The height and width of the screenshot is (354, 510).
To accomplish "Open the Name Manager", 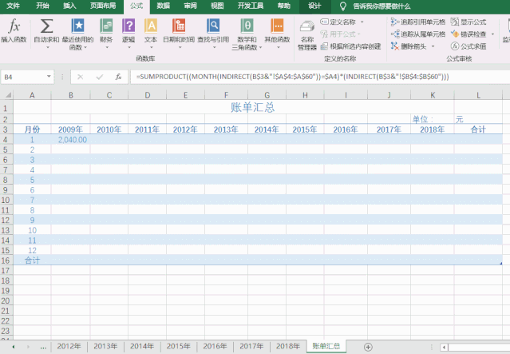I will pyautogui.click(x=307, y=35).
